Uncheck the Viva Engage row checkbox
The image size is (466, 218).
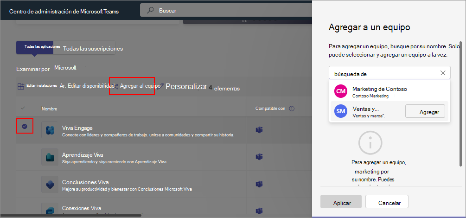tap(25, 127)
